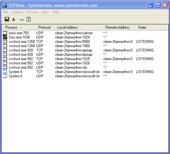170x154 pixels.
Task: Click remote address *:* in Smc.exe row
Action: coord(105,37)
